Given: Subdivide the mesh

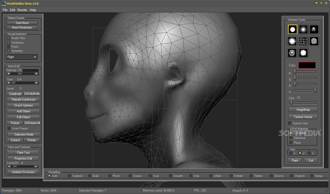Looking at the screenshot, I should [15, 94].
